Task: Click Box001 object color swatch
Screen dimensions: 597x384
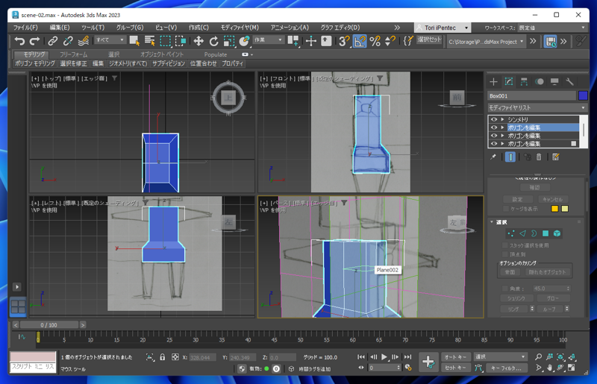Action: [x=583, y=95]
